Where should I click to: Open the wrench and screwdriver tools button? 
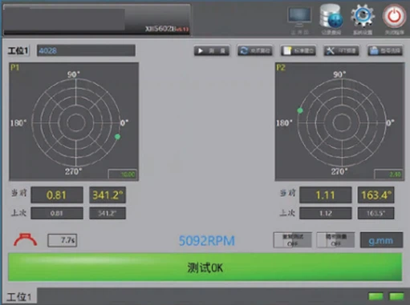342,50
